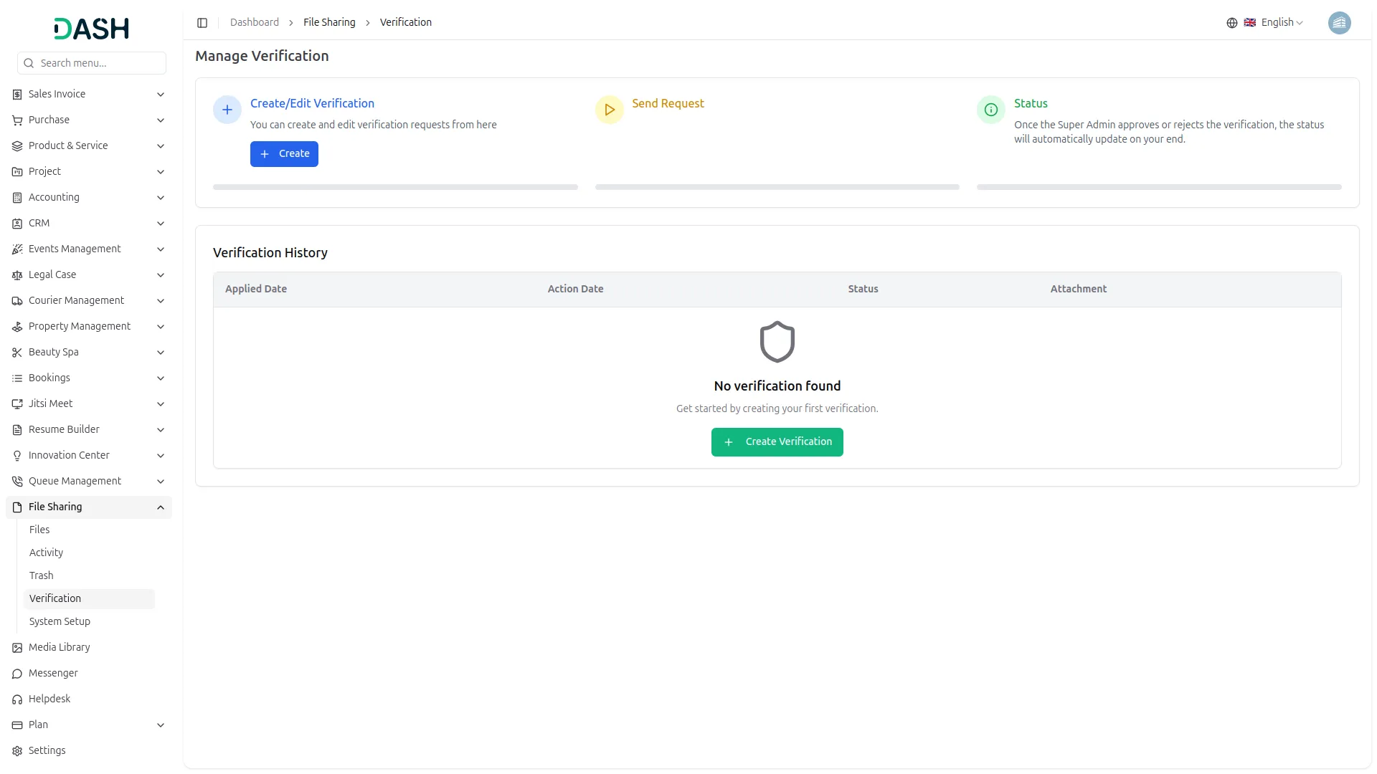Select Trash under File Sharing
This screenshot has height=774, width=1377.
point(41,575)
